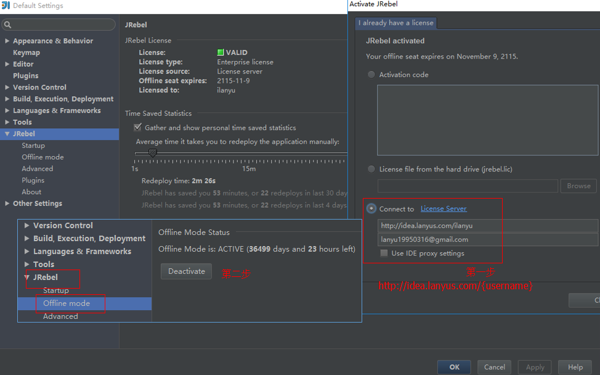This screenshot has height=375, width=600.
Task: Expand Version Control arrow in main settings tree
Action: tap(7, 88)
